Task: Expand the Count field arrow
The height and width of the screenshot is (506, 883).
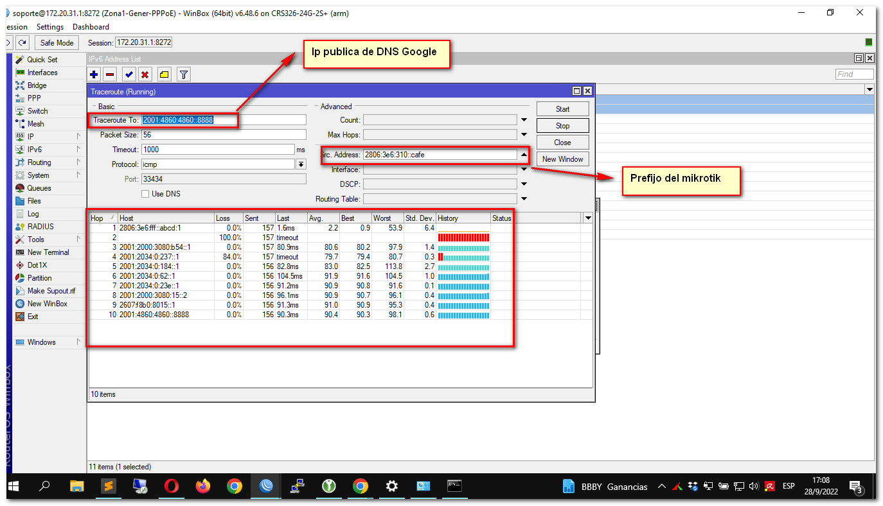Action: coord(524,120)
